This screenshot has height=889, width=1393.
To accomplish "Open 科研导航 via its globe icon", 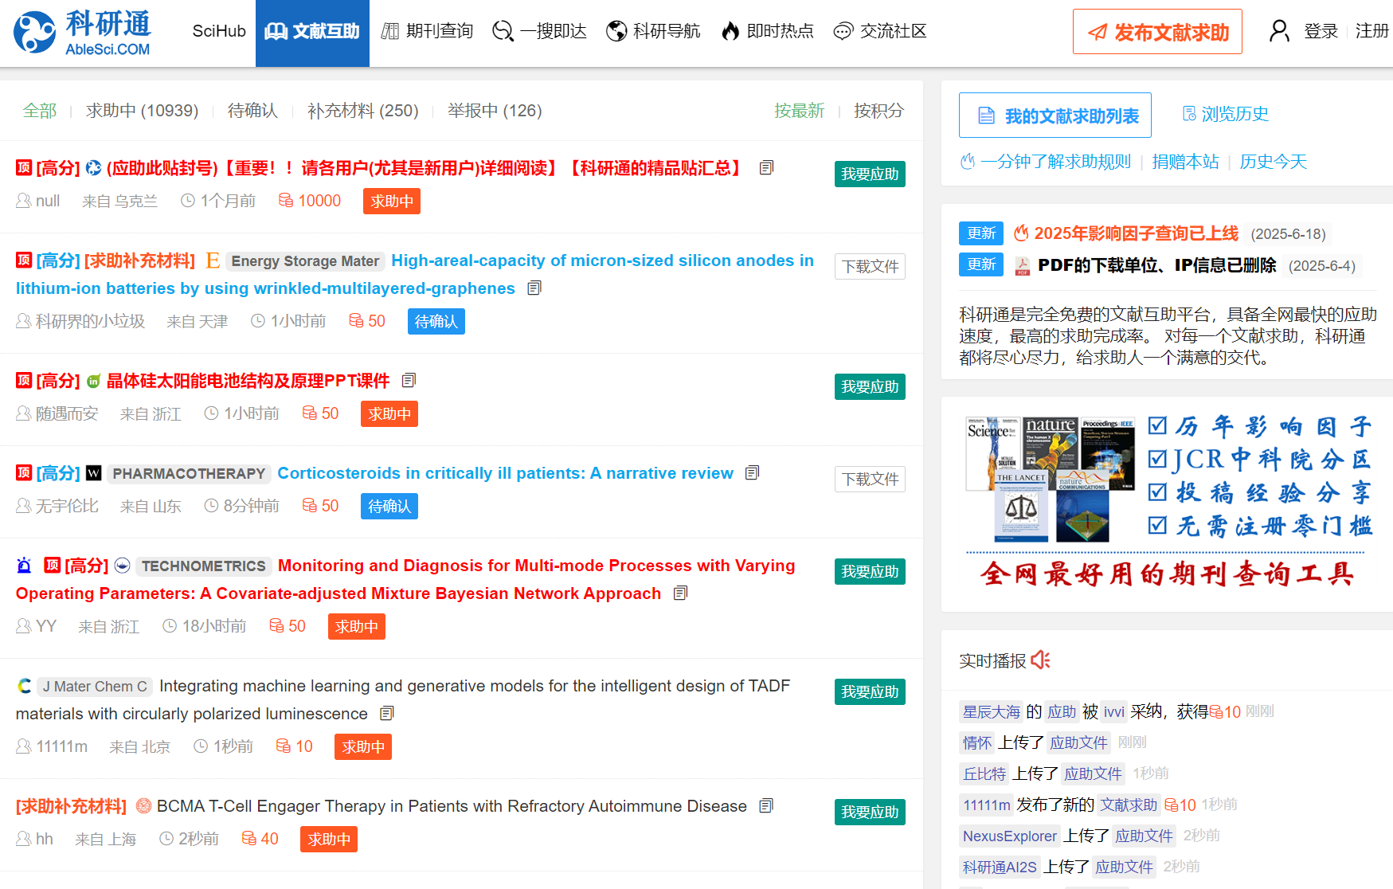I will [616, 31].
